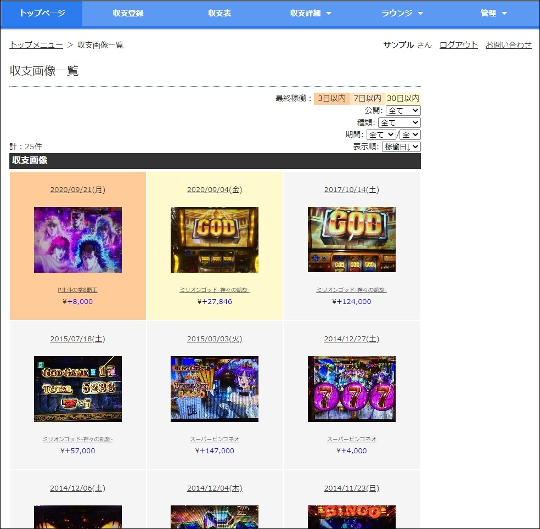View the GOD GAME TOTAL 5233 thumbnail
This screenshot has width=540, height=529.
[78, 389]
